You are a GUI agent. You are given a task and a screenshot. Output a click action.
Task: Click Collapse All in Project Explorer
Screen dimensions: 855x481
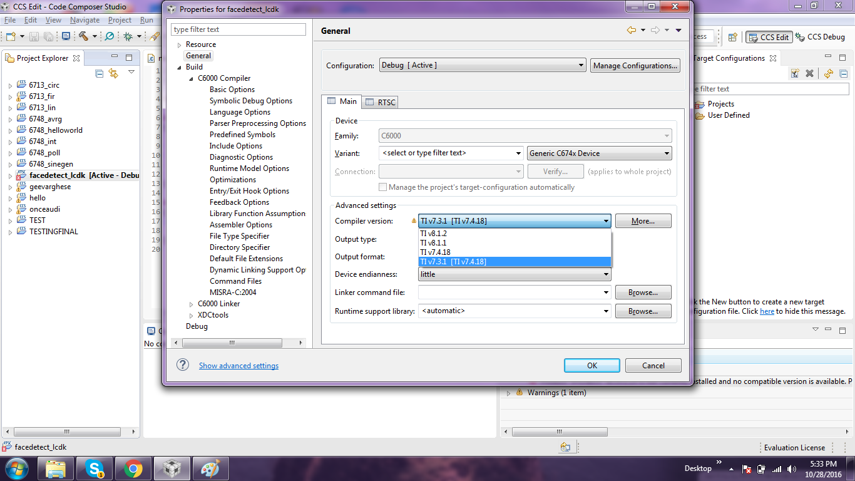coord(100,73)
